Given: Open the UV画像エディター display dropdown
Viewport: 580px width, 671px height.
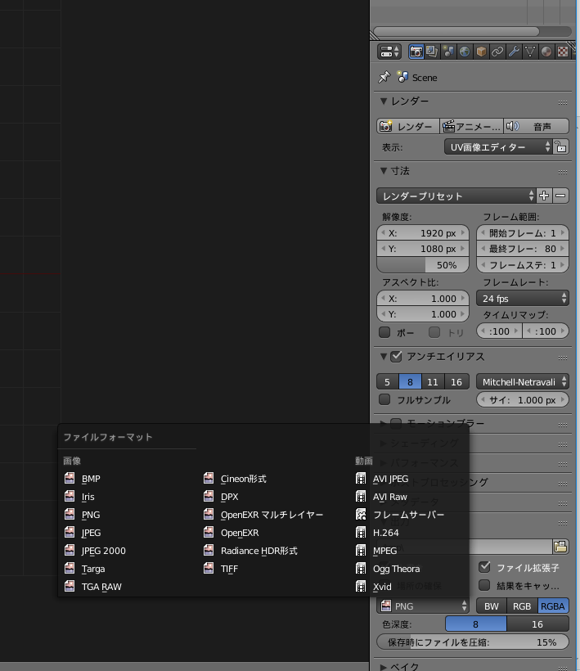Looking at the screenshot, I should click(x=498, y=147).
